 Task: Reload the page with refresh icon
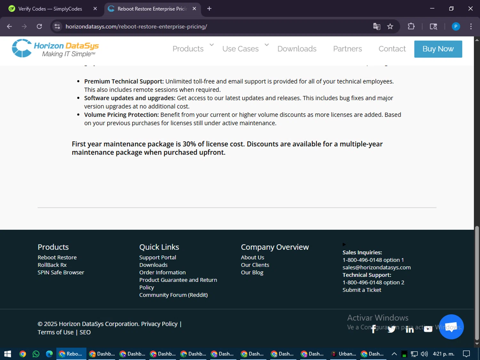39,27
